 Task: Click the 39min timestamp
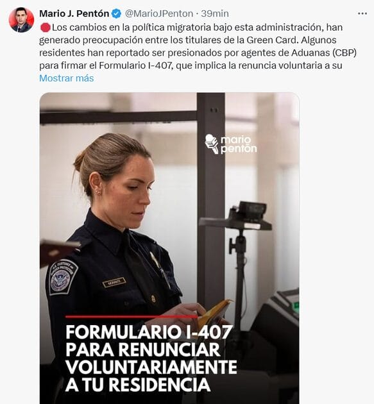(x=215, y=13)
